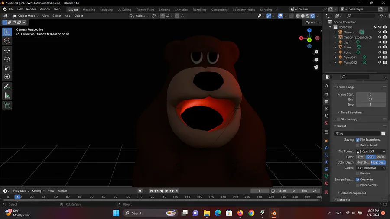Select the Measure tool
Image resolution: width=390 pixels, height=219 pixels.
7,96
